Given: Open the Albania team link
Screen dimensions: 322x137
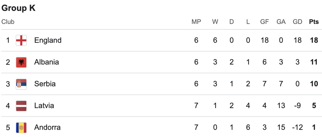Looking at the screenshot, I should coord(46,62).
